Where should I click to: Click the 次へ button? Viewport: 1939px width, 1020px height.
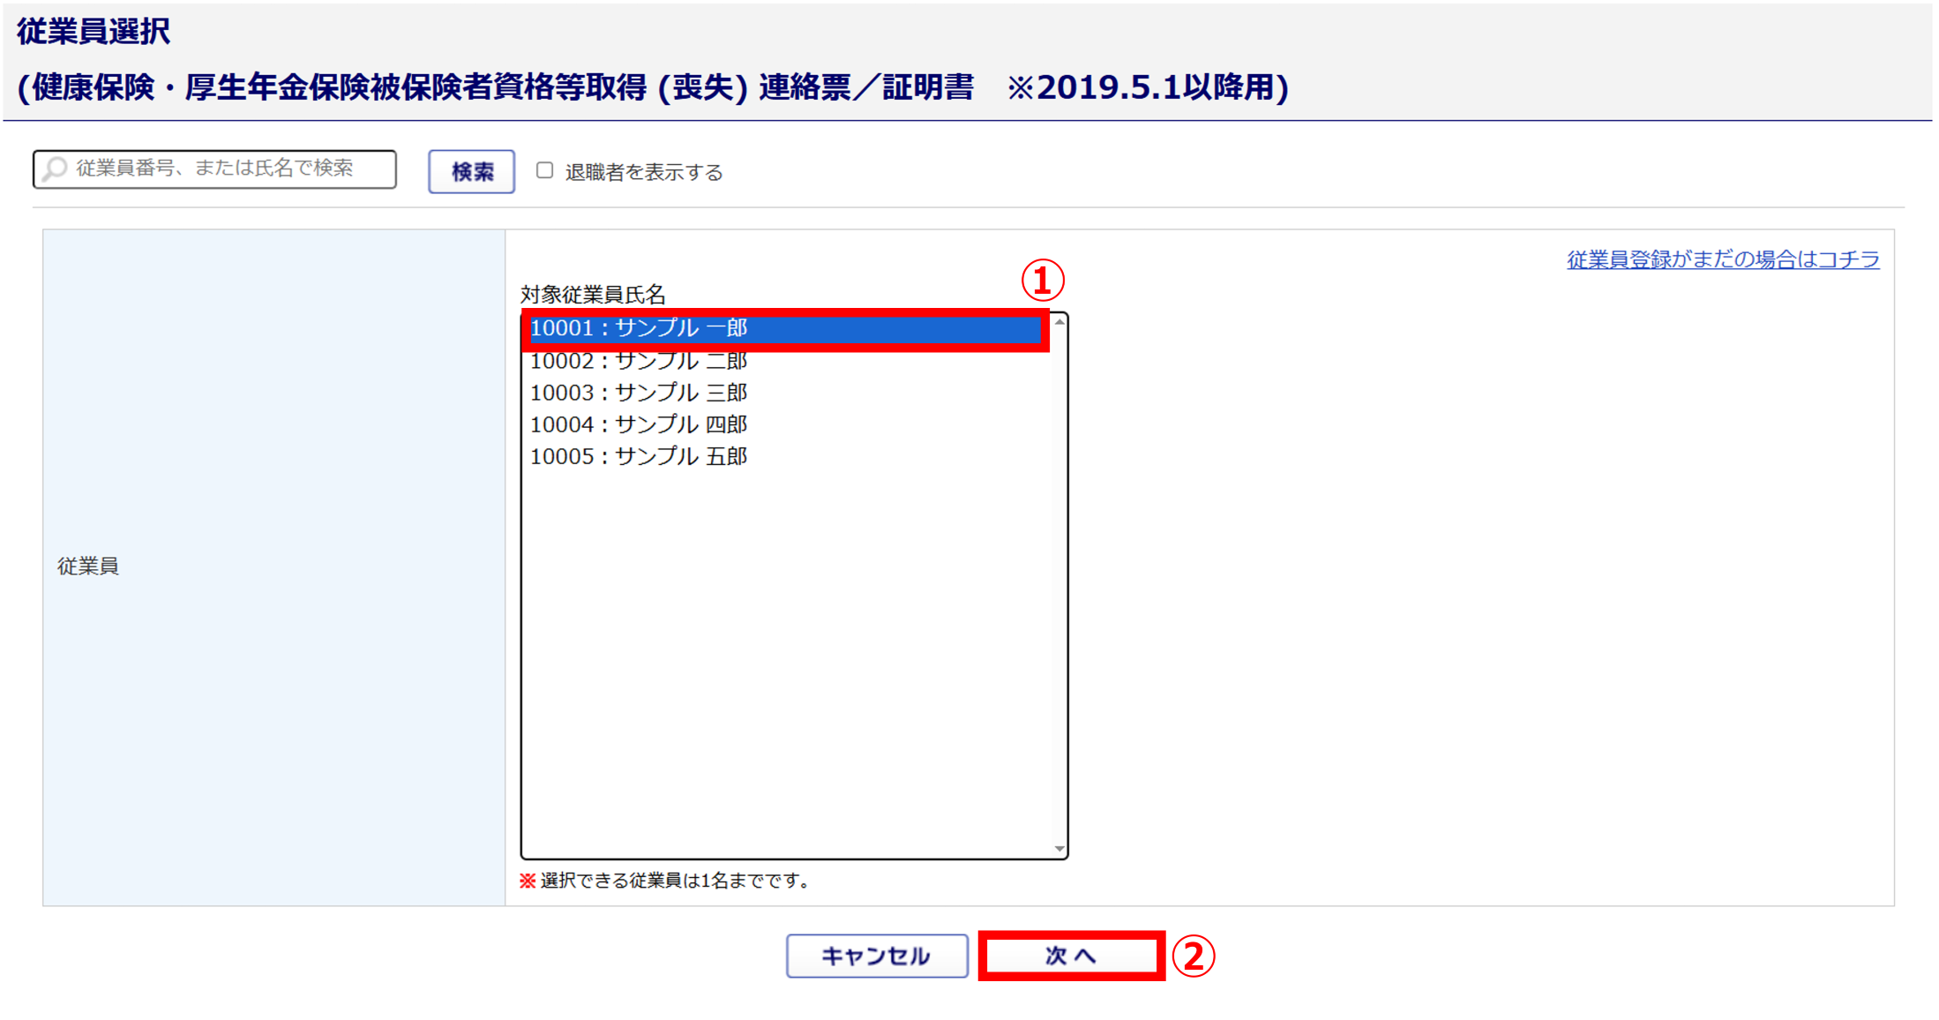(1071, 956)
